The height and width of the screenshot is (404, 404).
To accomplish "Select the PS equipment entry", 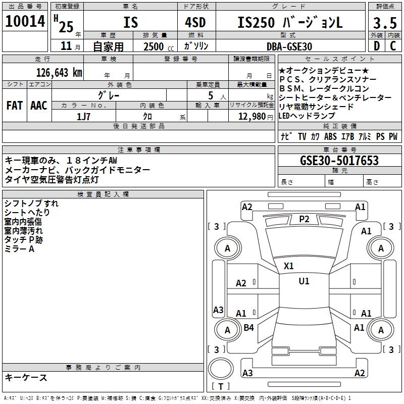I will (380, 136).
